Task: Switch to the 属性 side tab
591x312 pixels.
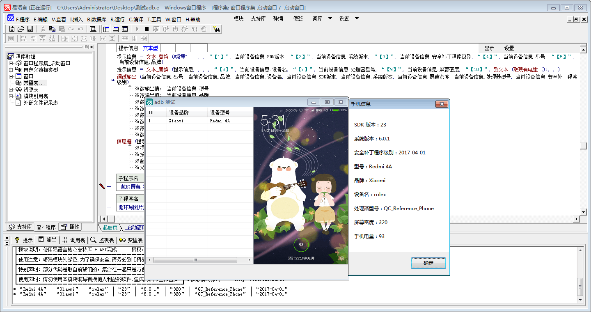Action: point(71,227)
